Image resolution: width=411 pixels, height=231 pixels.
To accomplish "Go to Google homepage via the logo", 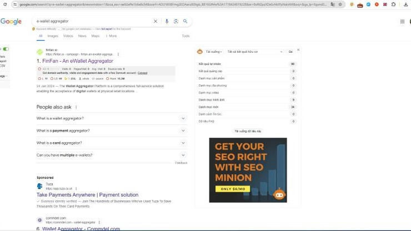I will pyautogui.click(x=11, y=21).
